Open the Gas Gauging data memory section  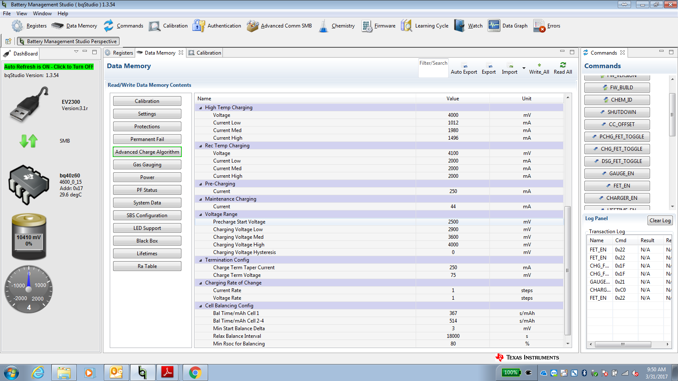coord(147,165)
